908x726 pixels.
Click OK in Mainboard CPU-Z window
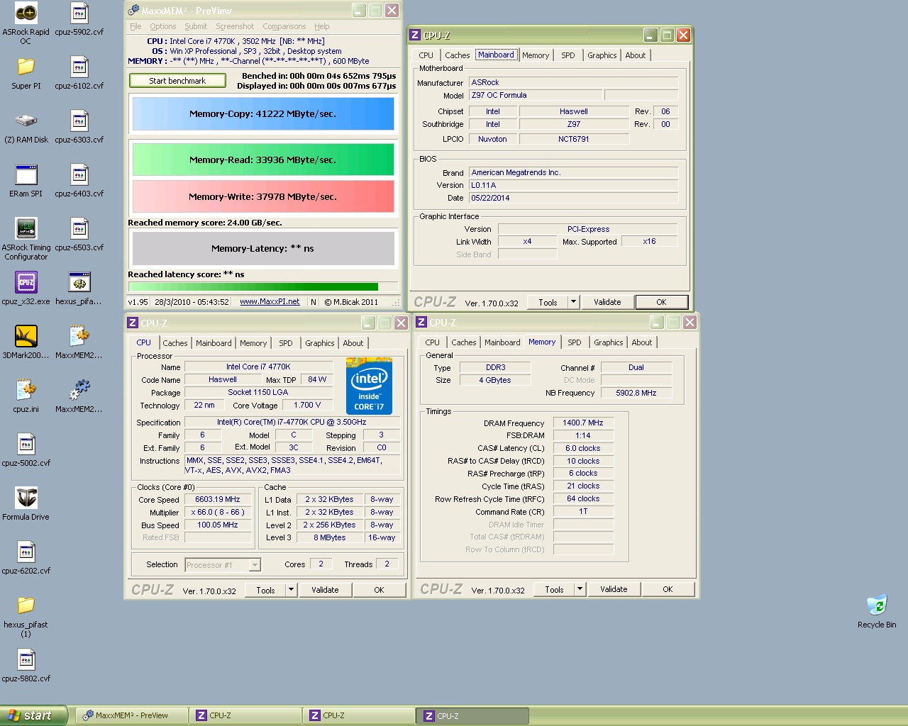tap(661, 302)
